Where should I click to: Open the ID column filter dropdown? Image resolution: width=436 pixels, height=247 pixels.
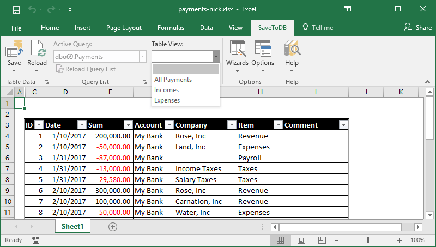(x=39, y=125)
